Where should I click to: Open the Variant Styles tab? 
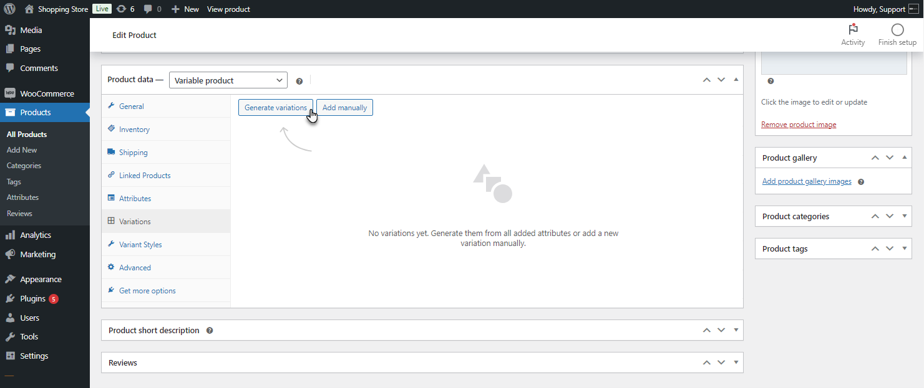click(166, 245)
